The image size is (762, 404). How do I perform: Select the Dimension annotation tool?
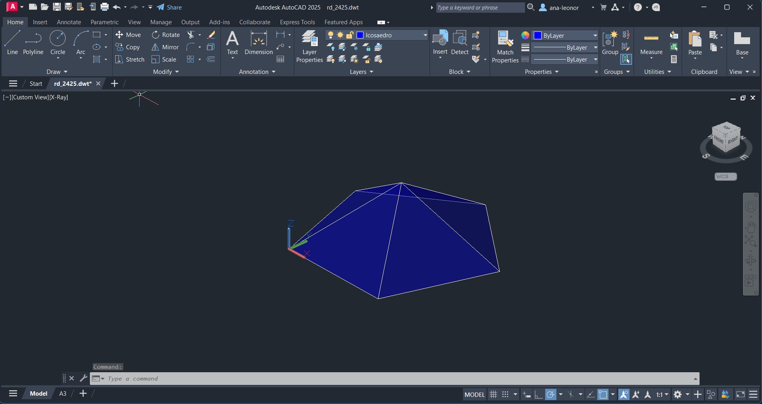(x=259, y=42)
